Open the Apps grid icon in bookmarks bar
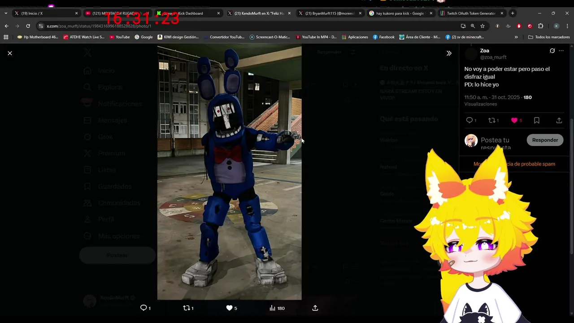The height and width of the screenshot is (323, 574). (6, 37)
